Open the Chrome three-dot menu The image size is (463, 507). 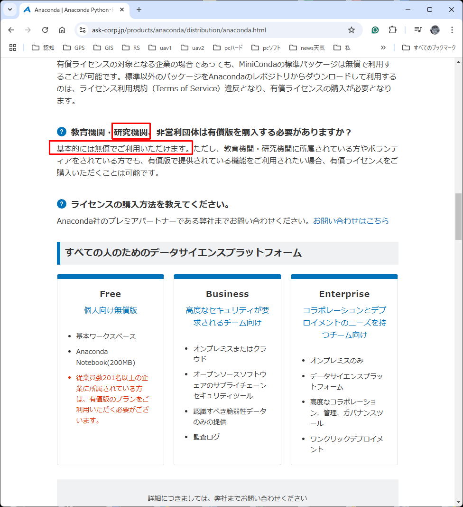(x=452, y=30)
